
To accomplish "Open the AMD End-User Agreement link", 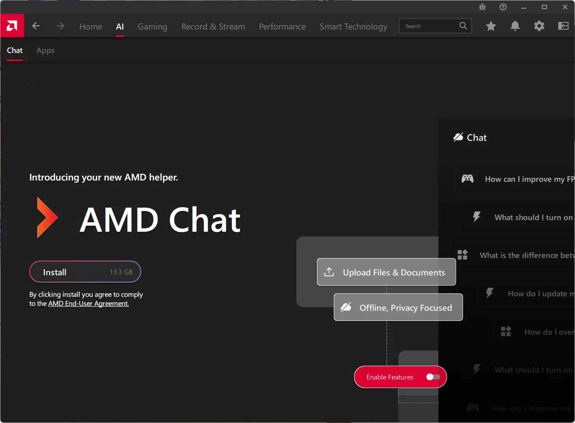I will (88, 304).
